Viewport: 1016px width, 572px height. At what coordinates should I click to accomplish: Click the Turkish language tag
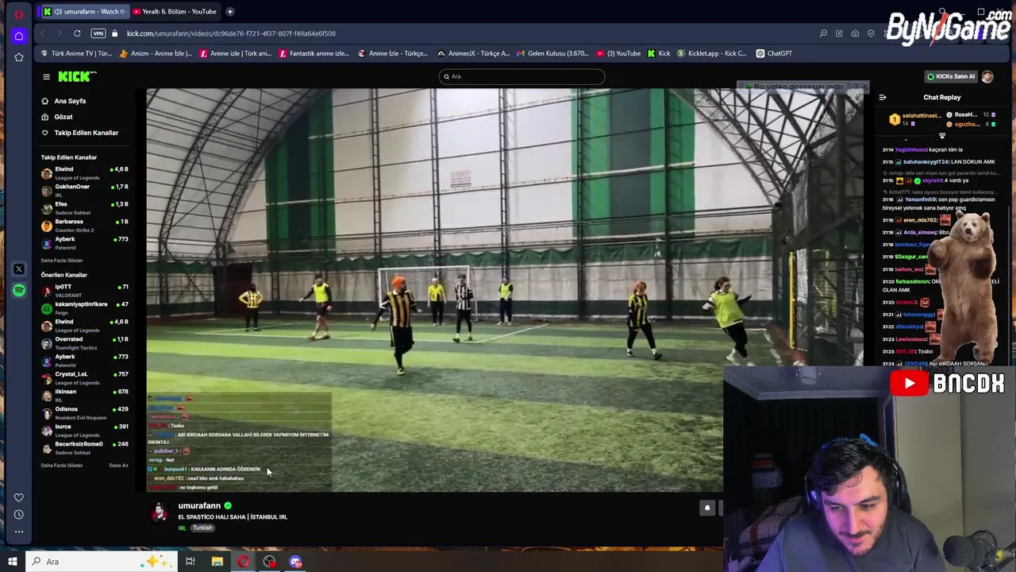click(202, 528)
